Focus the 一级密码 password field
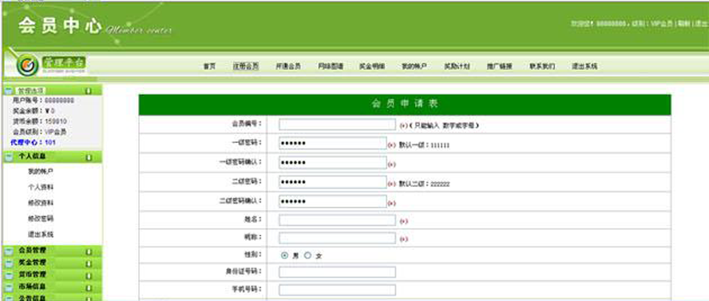The width and height of the screenshot is (709, 301). [x=333, y=143]
